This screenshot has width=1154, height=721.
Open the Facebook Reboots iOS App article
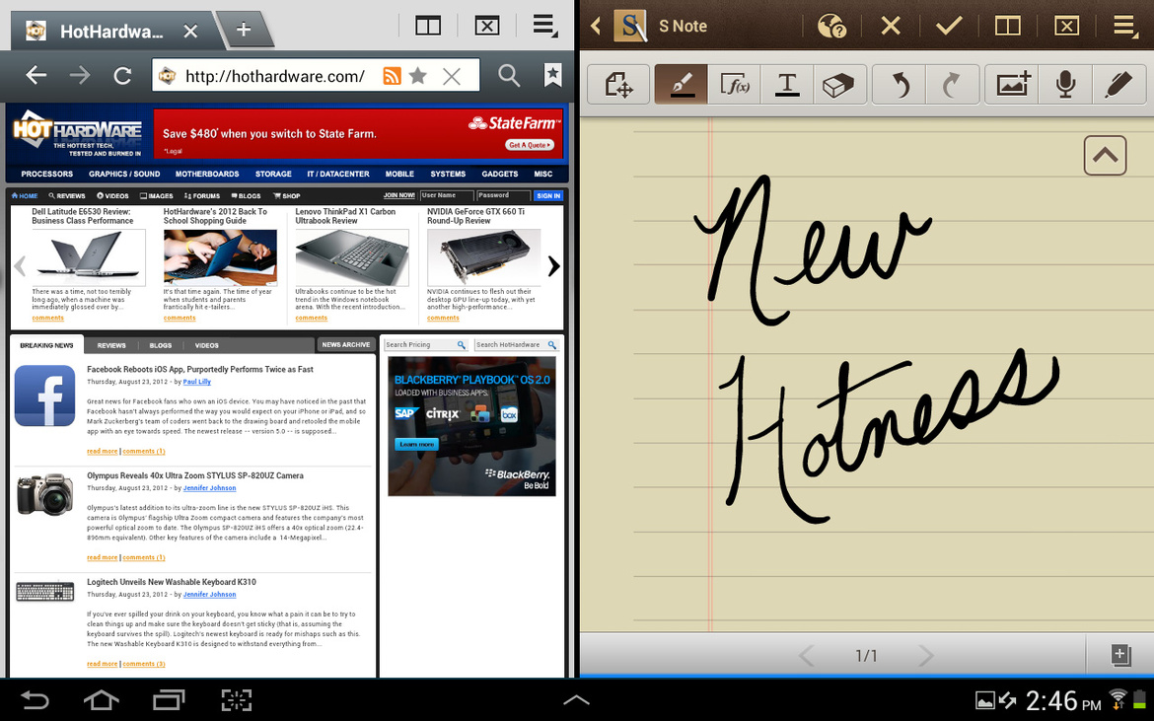(200, 369)
